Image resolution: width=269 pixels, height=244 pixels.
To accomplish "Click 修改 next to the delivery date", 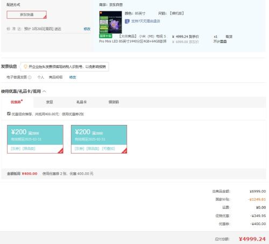I will (x=87, y=29).
